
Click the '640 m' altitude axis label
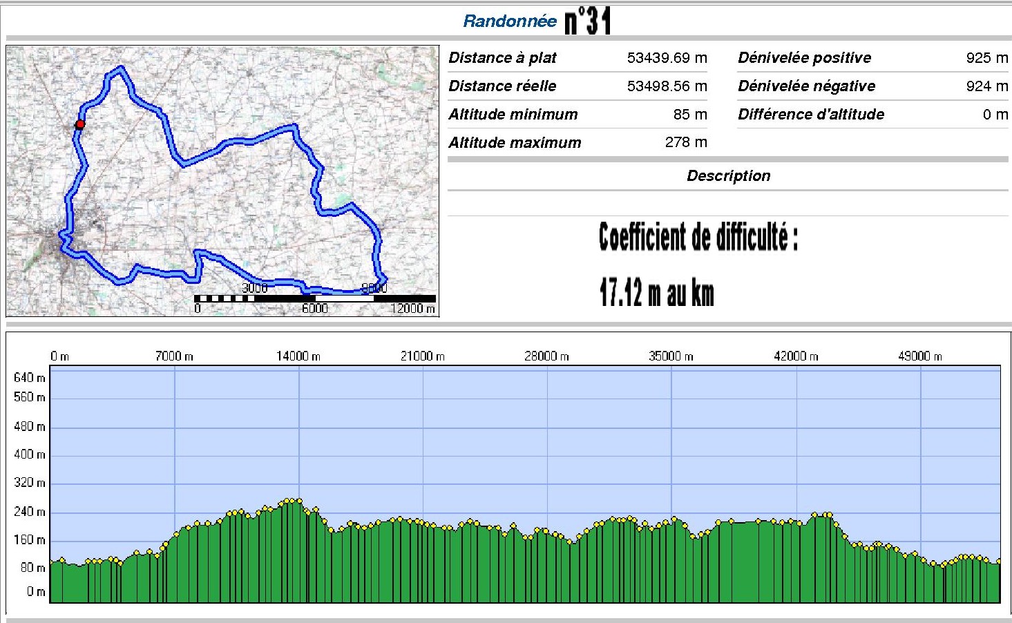coord(29,378)
